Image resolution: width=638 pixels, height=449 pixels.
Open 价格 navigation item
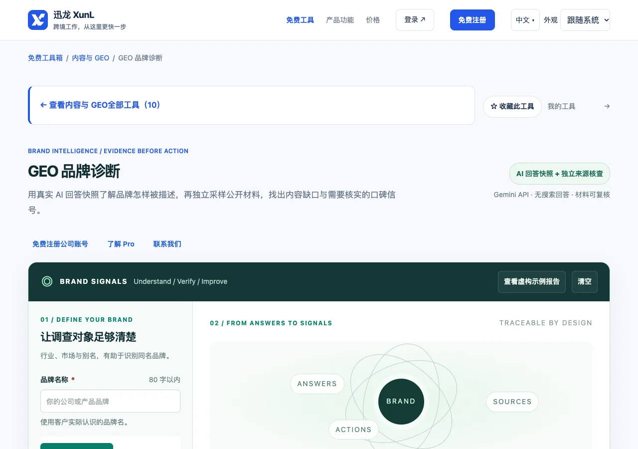[373, 20]
